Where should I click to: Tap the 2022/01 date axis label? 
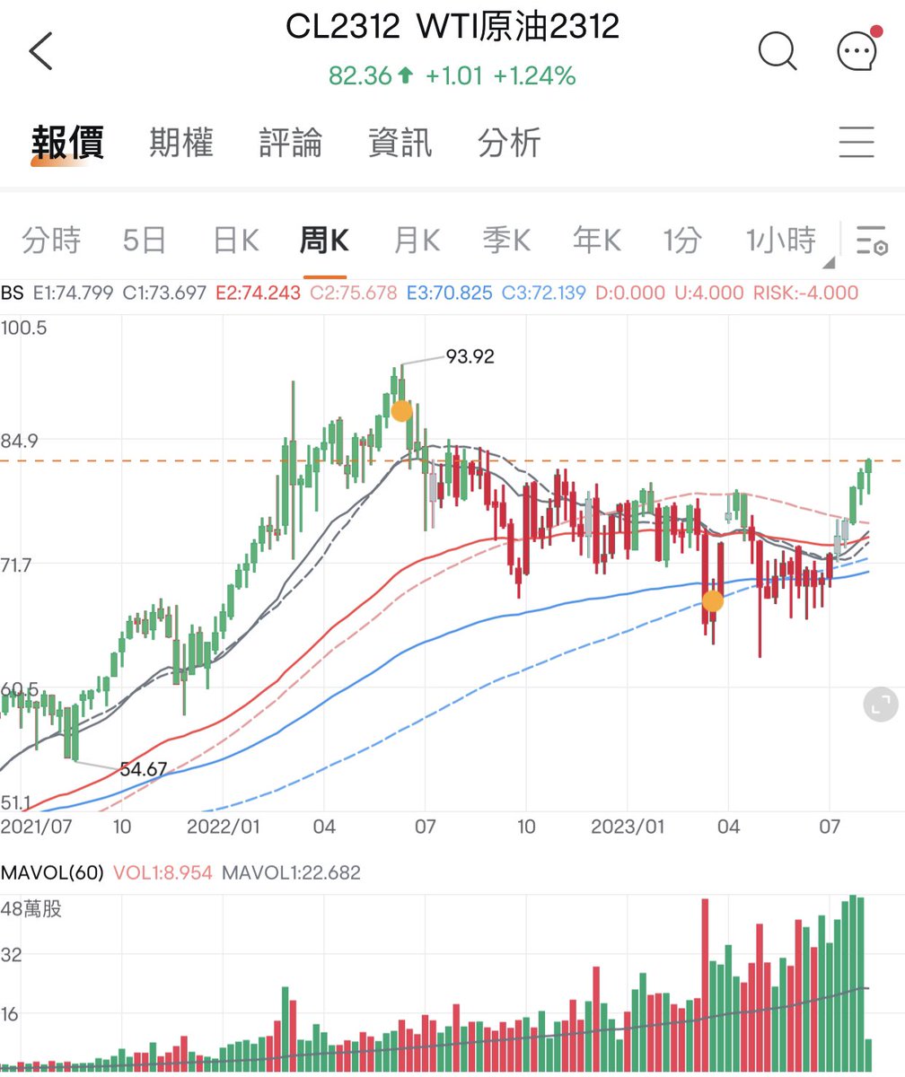click(223, 826)
